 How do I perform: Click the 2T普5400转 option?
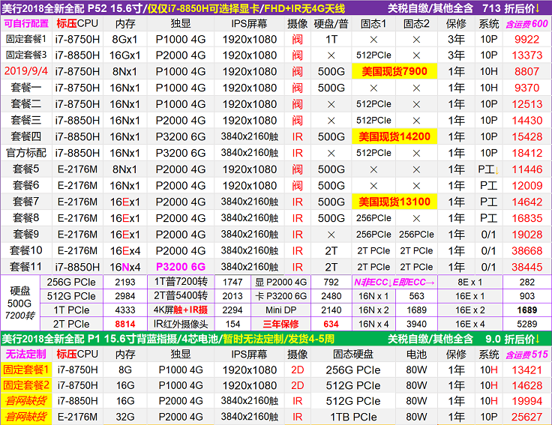click(181, 296)
